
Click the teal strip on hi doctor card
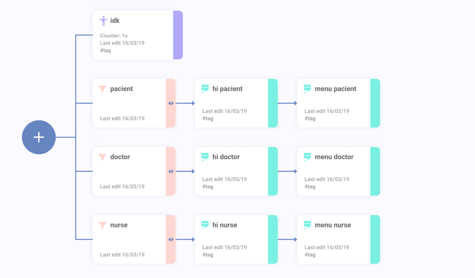click(x=273, y=171)
